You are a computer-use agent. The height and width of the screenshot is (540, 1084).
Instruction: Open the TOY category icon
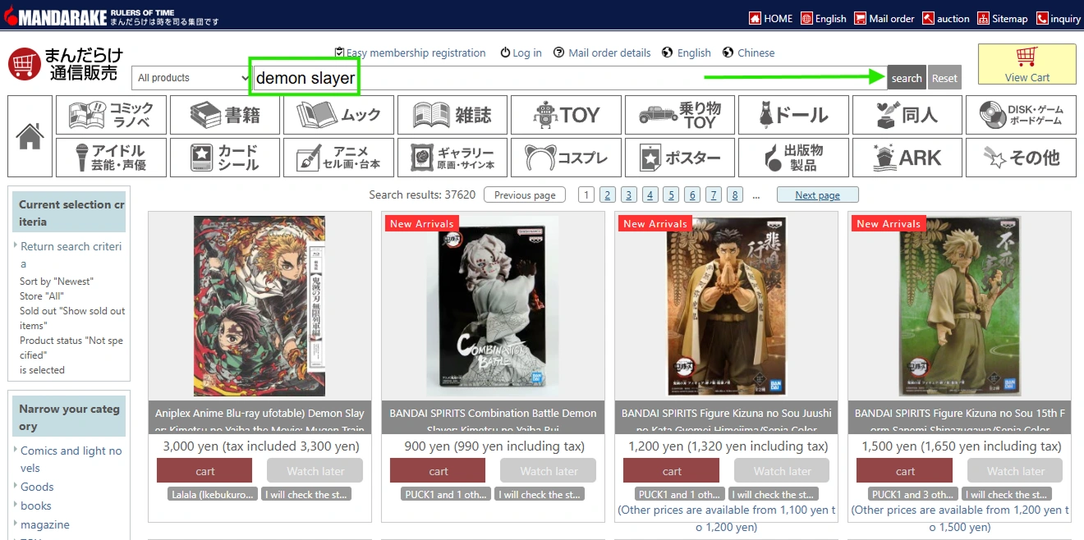(x=566, y=114)
